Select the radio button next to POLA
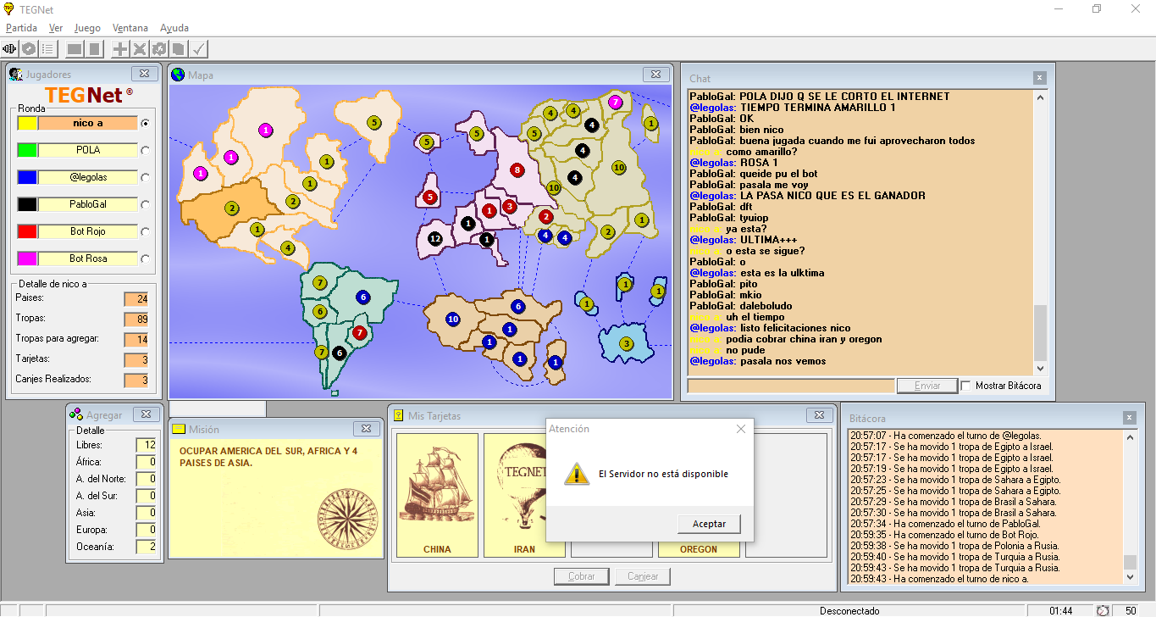 point(145,150)
